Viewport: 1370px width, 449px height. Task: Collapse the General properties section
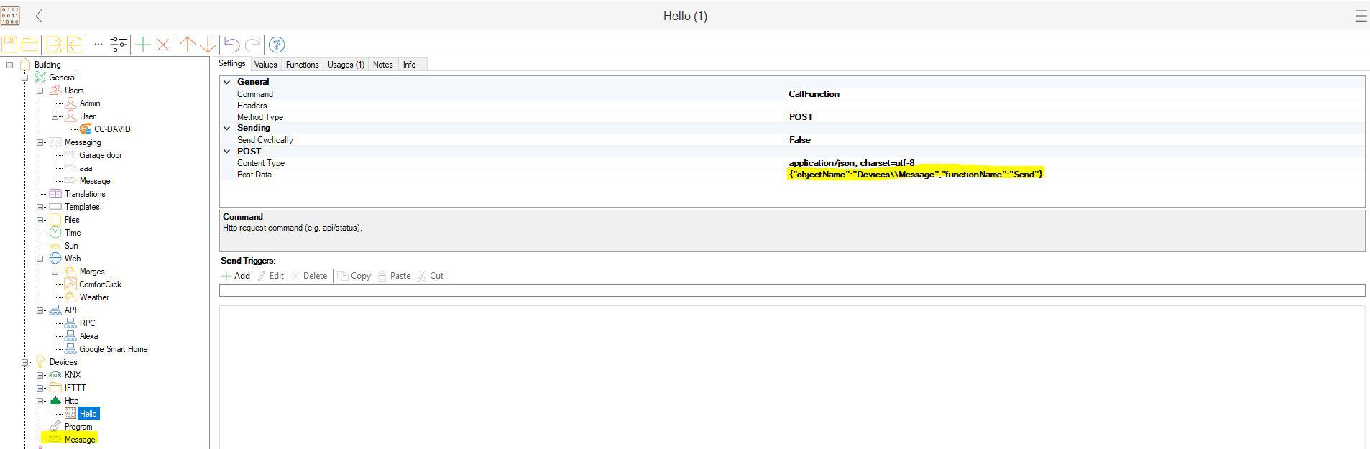click(227, 82)
